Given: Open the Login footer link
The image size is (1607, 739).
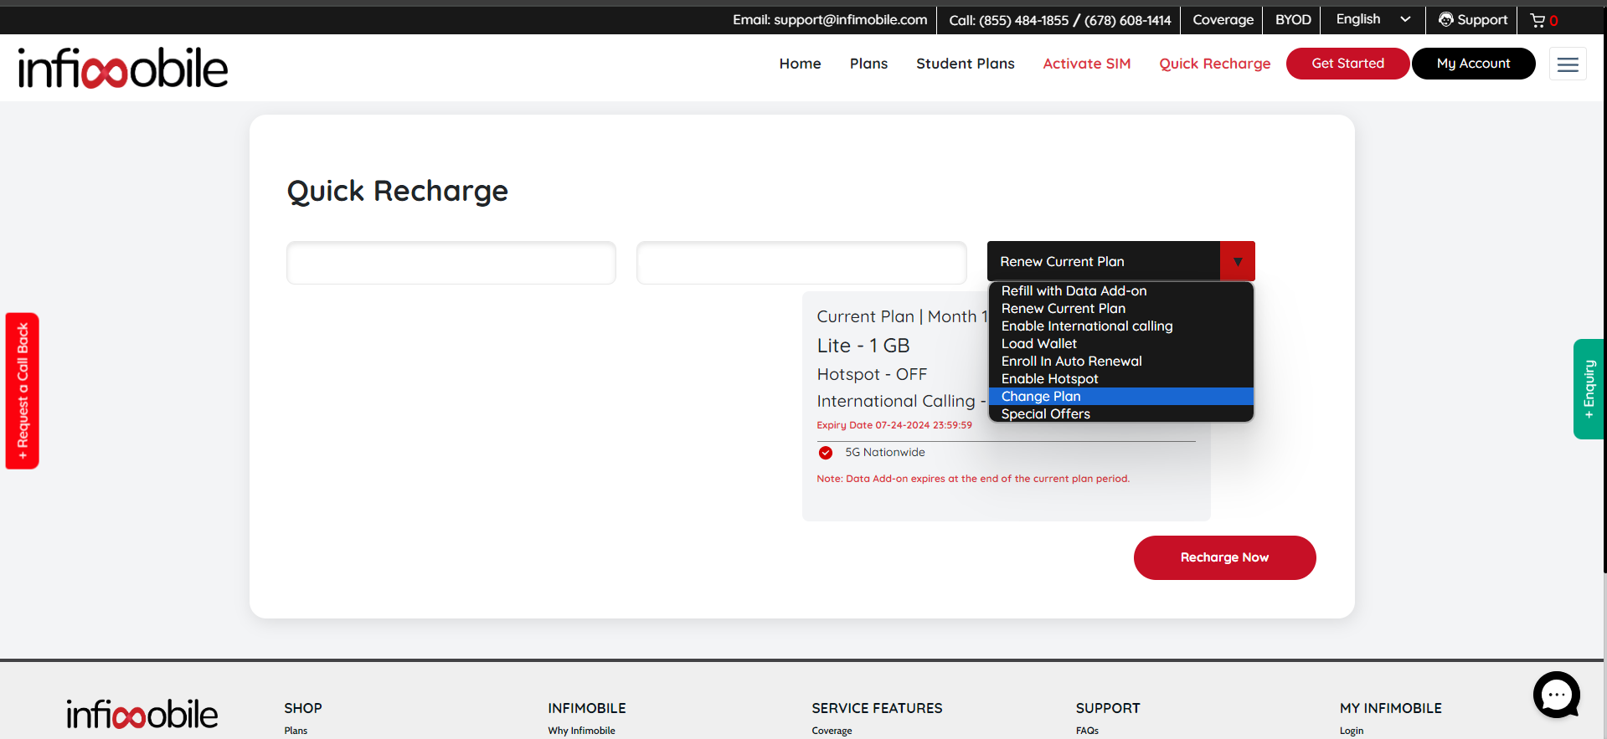Looking at the screenshot, I should click(1352, 731).
